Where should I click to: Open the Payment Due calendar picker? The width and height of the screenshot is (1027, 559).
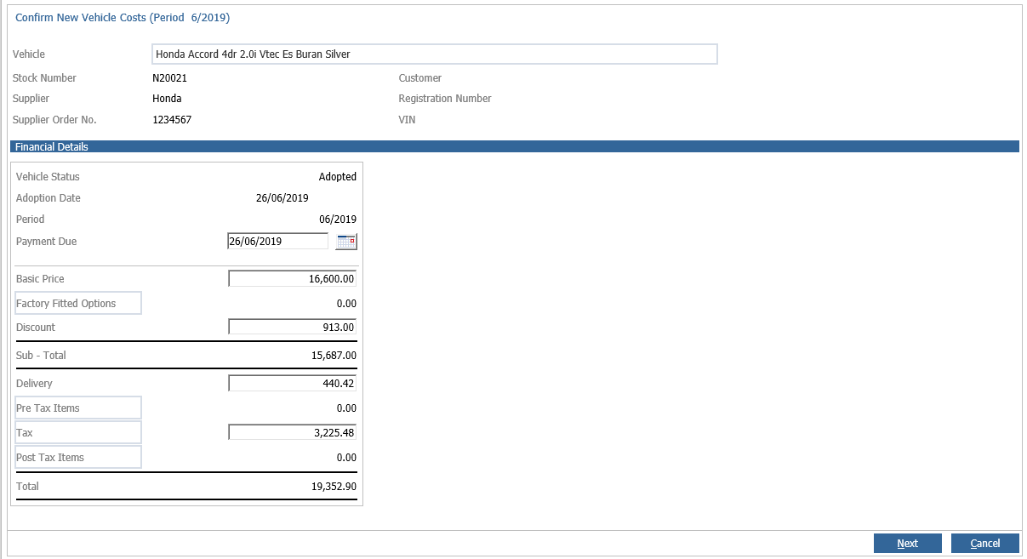(x=346, y=242)
